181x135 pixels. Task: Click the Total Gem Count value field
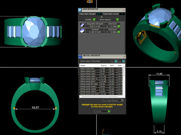click(122, 14)
